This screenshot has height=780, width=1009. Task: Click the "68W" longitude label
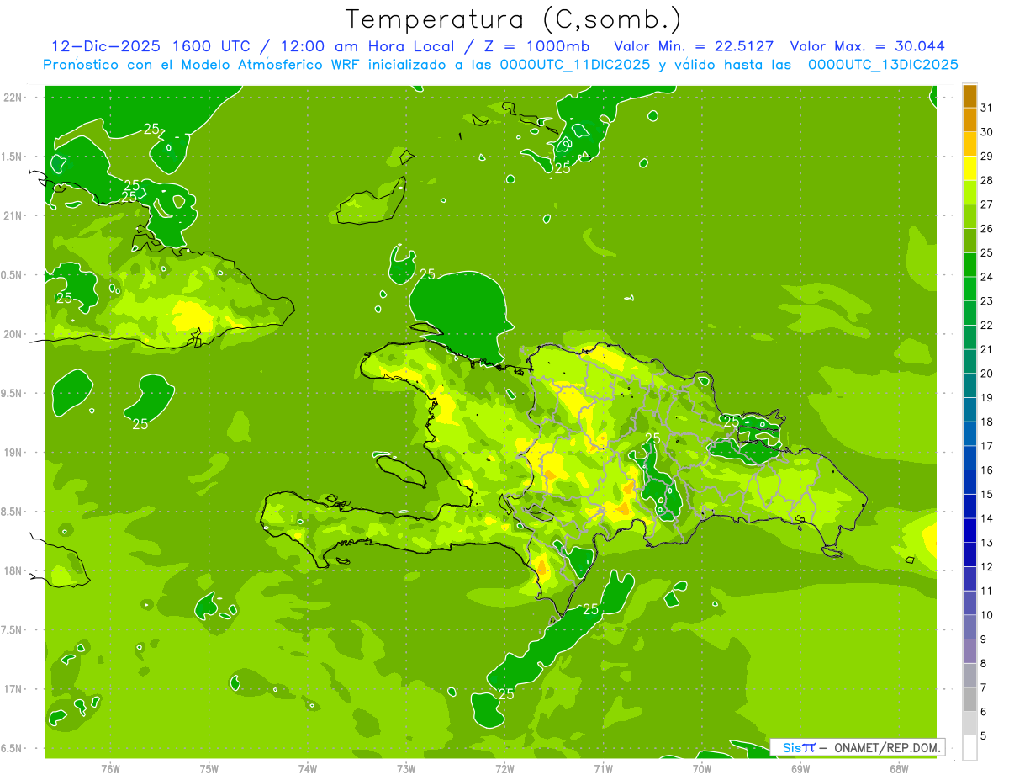click(x=899, y=768)
